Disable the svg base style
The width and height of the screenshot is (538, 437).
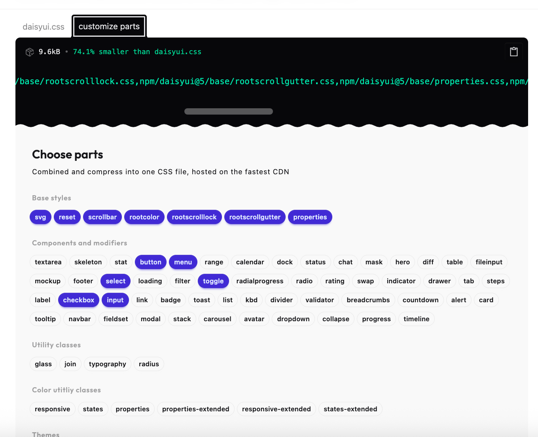point(40,217)
